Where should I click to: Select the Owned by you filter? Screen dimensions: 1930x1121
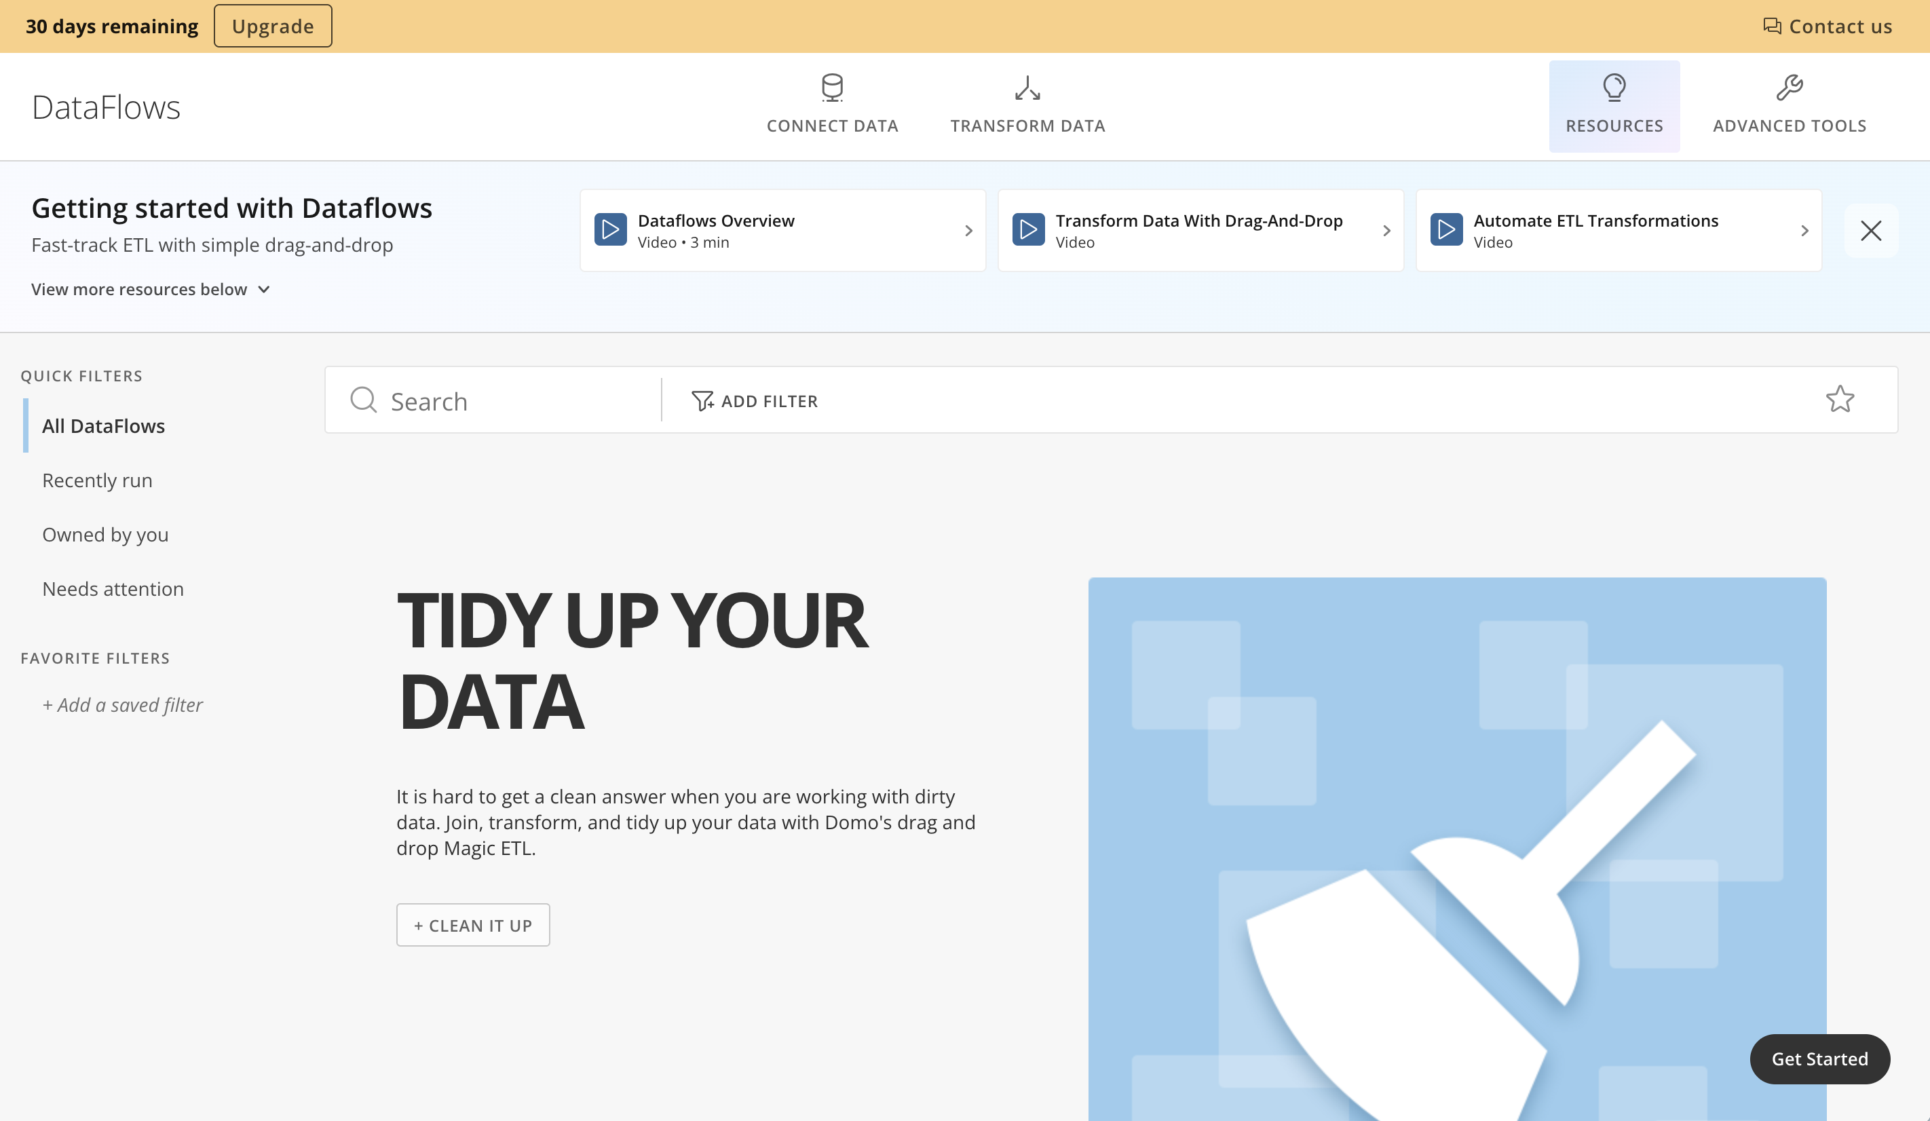[105, 535]
